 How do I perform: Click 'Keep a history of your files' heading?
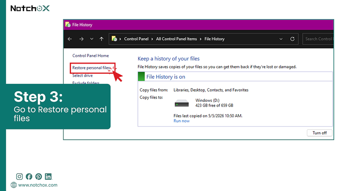169,59
